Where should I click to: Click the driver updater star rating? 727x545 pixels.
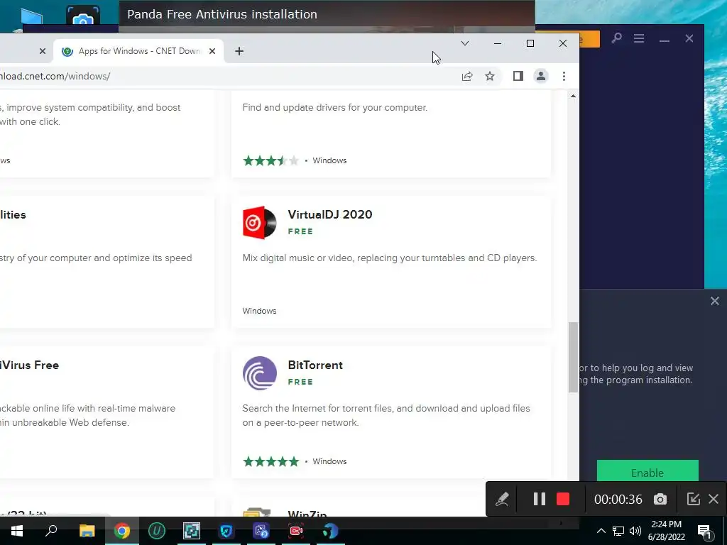click(x=270, y=160)
